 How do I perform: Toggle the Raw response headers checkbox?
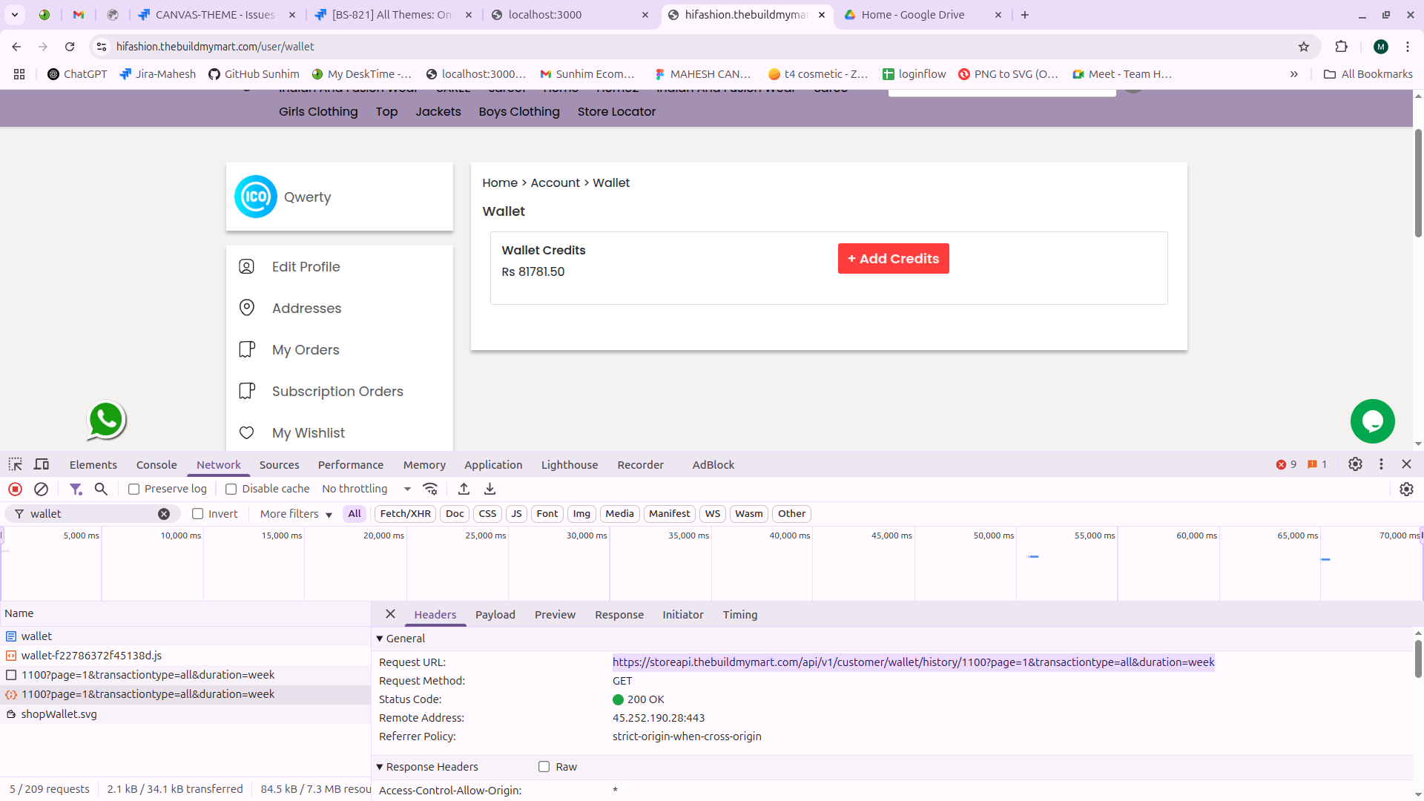(x=544, y=767)
